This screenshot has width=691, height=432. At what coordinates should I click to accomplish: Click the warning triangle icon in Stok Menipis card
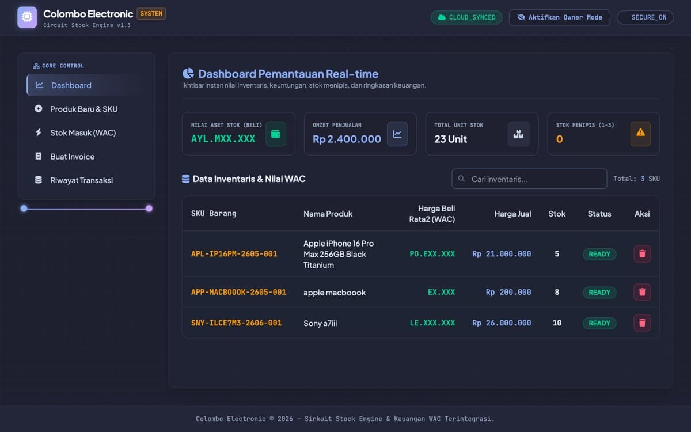pos(640,132)
